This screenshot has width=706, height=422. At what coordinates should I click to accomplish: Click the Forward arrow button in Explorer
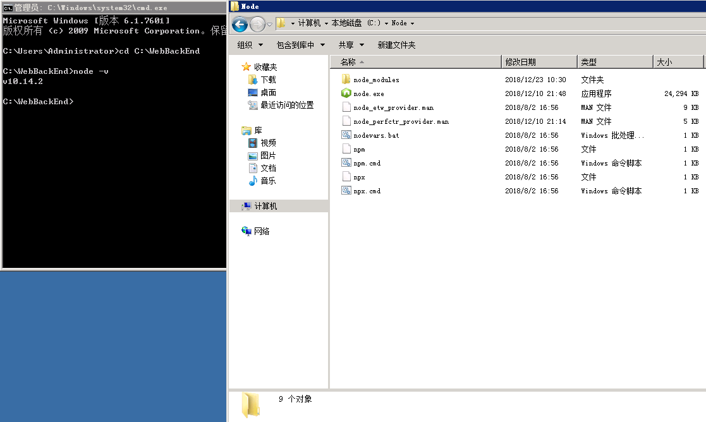pos(257,24)
